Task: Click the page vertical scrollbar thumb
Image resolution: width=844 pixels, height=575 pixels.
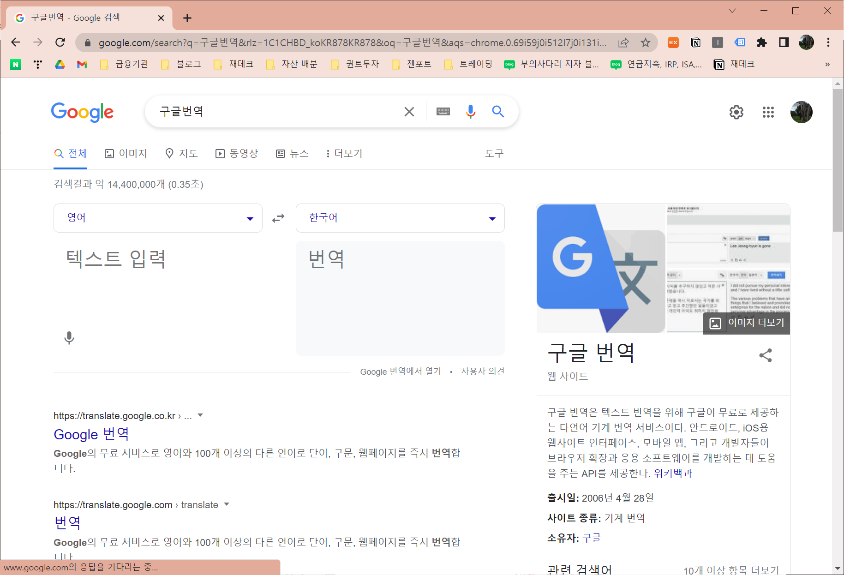Action: click(x=838, y=160)
